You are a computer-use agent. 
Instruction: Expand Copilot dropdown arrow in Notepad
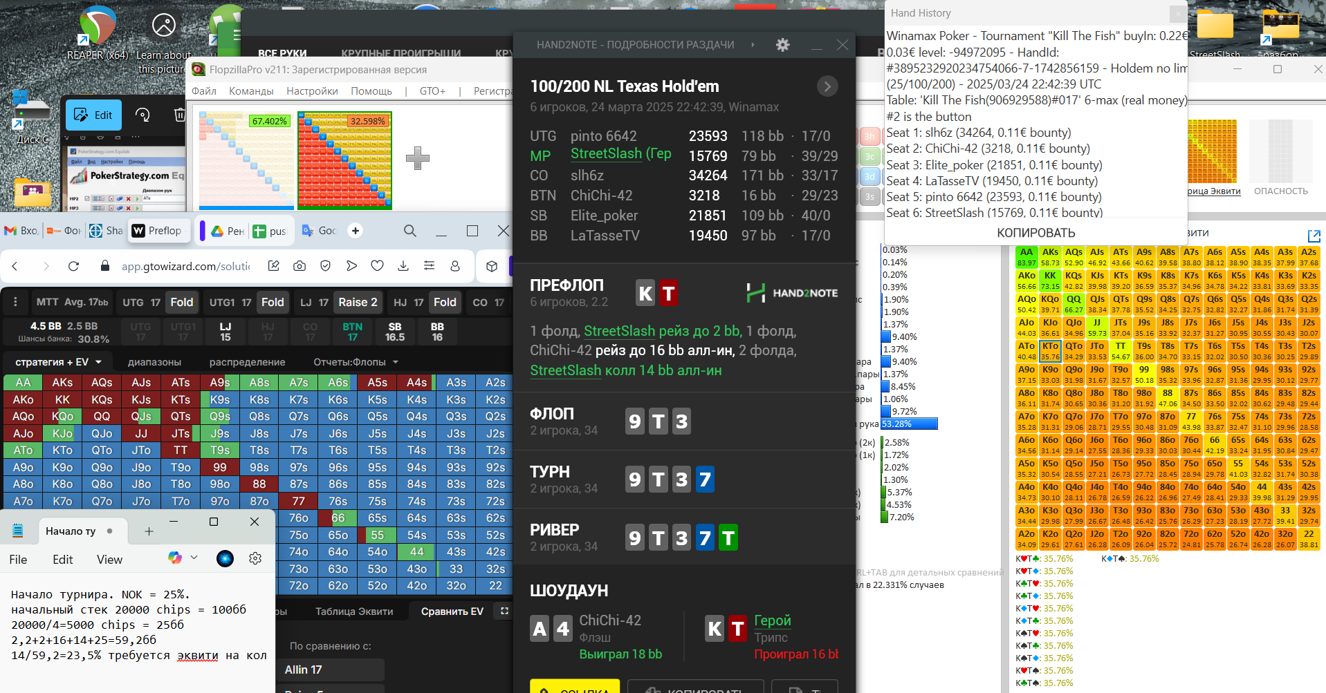coord(194,558)
